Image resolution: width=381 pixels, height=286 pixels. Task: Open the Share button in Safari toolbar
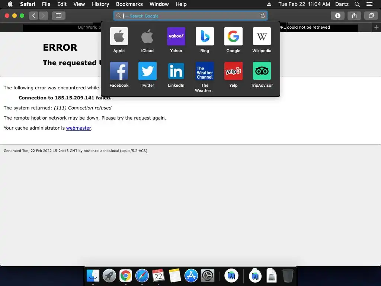[354, 16]
